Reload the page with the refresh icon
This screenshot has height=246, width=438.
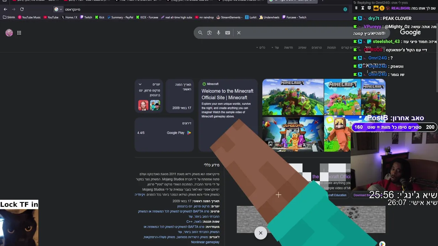click(22, 9)
